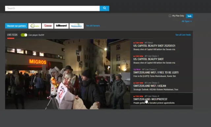
Task: Open the Billboard partner logo
Action: (61, 26)
